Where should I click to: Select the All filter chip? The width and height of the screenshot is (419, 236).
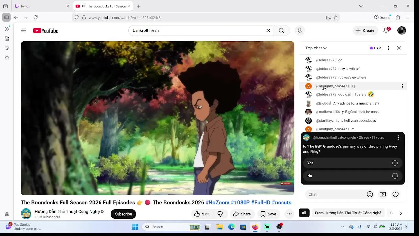point(304,213)
